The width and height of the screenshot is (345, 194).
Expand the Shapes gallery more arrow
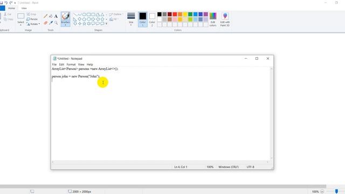107,24
